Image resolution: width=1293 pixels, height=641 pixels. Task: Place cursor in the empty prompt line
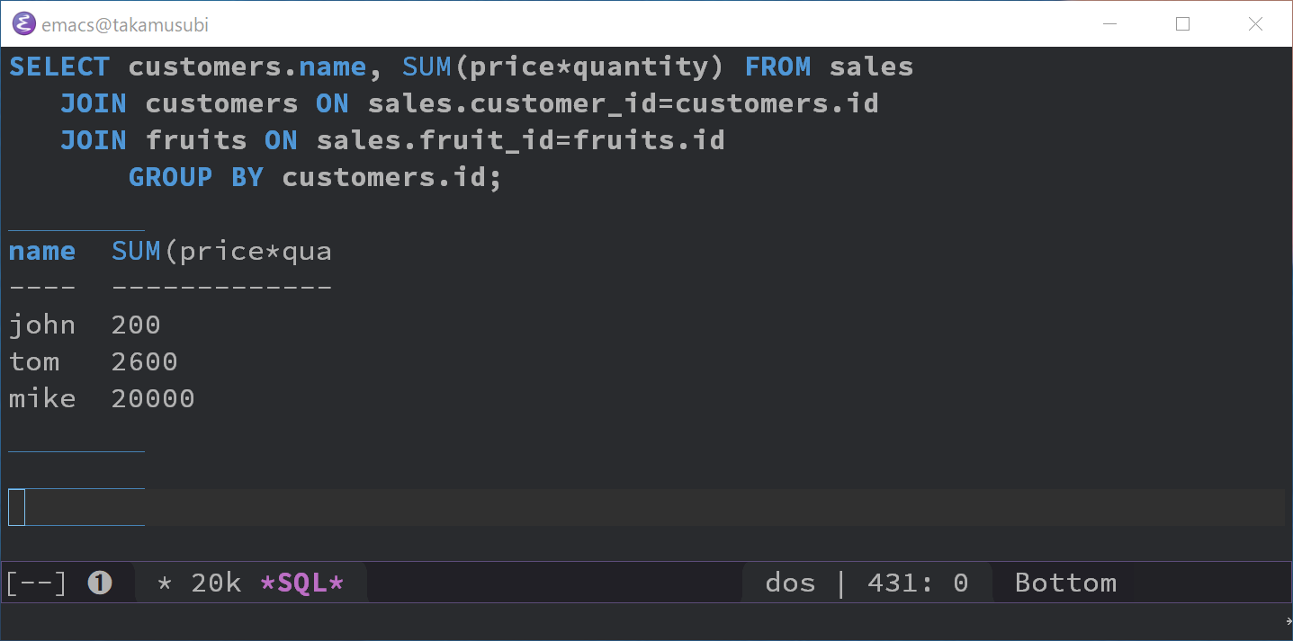360,508
